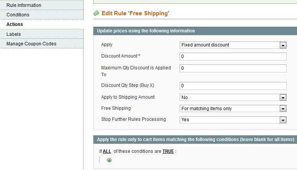Screen dimensions: 297x170
Task: Open the Free Shipping dropdown
Action: pos(233,109)
